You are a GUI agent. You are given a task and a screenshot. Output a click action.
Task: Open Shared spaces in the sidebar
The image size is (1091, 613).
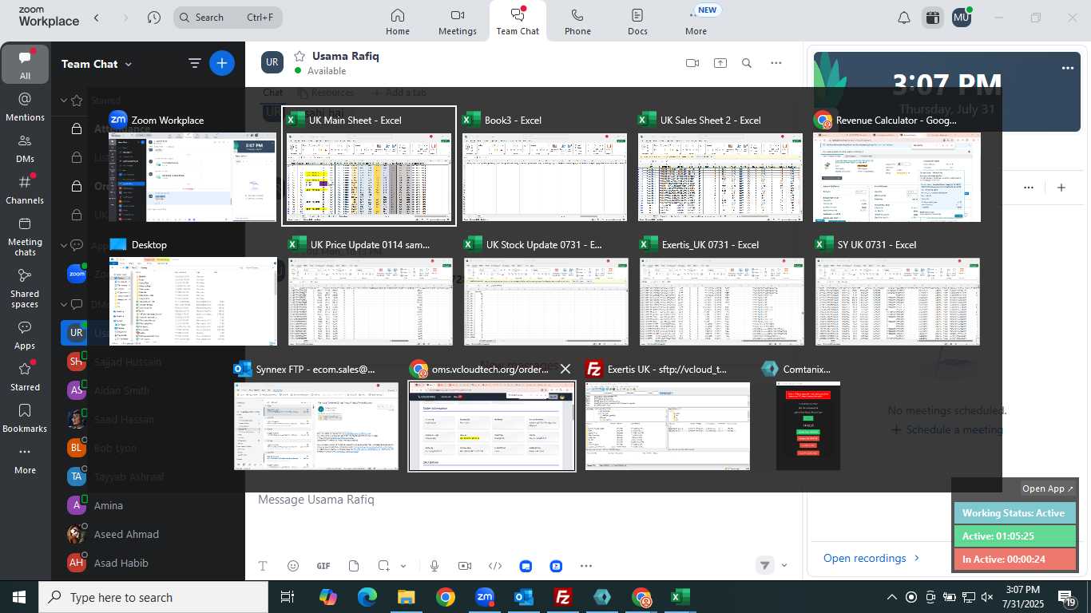click(25, 287)
